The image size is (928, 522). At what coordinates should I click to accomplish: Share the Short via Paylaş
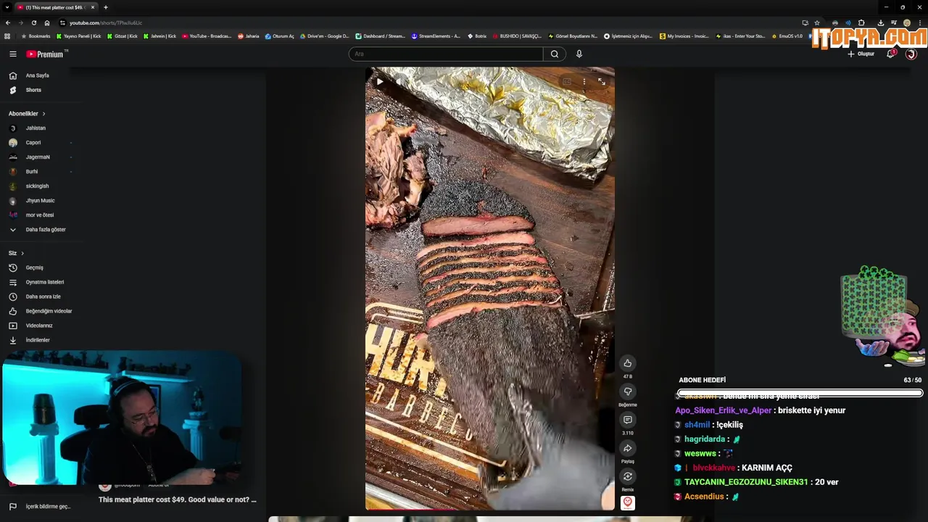[628, 448]
